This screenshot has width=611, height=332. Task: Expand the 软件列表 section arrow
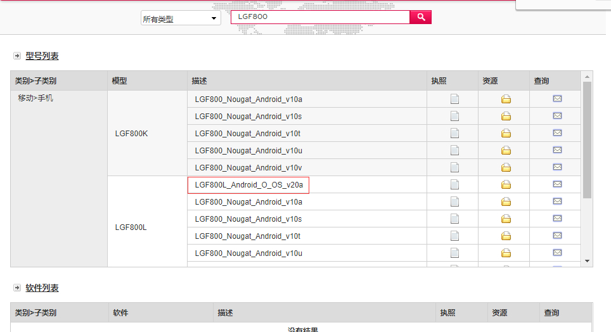point(16,288)
